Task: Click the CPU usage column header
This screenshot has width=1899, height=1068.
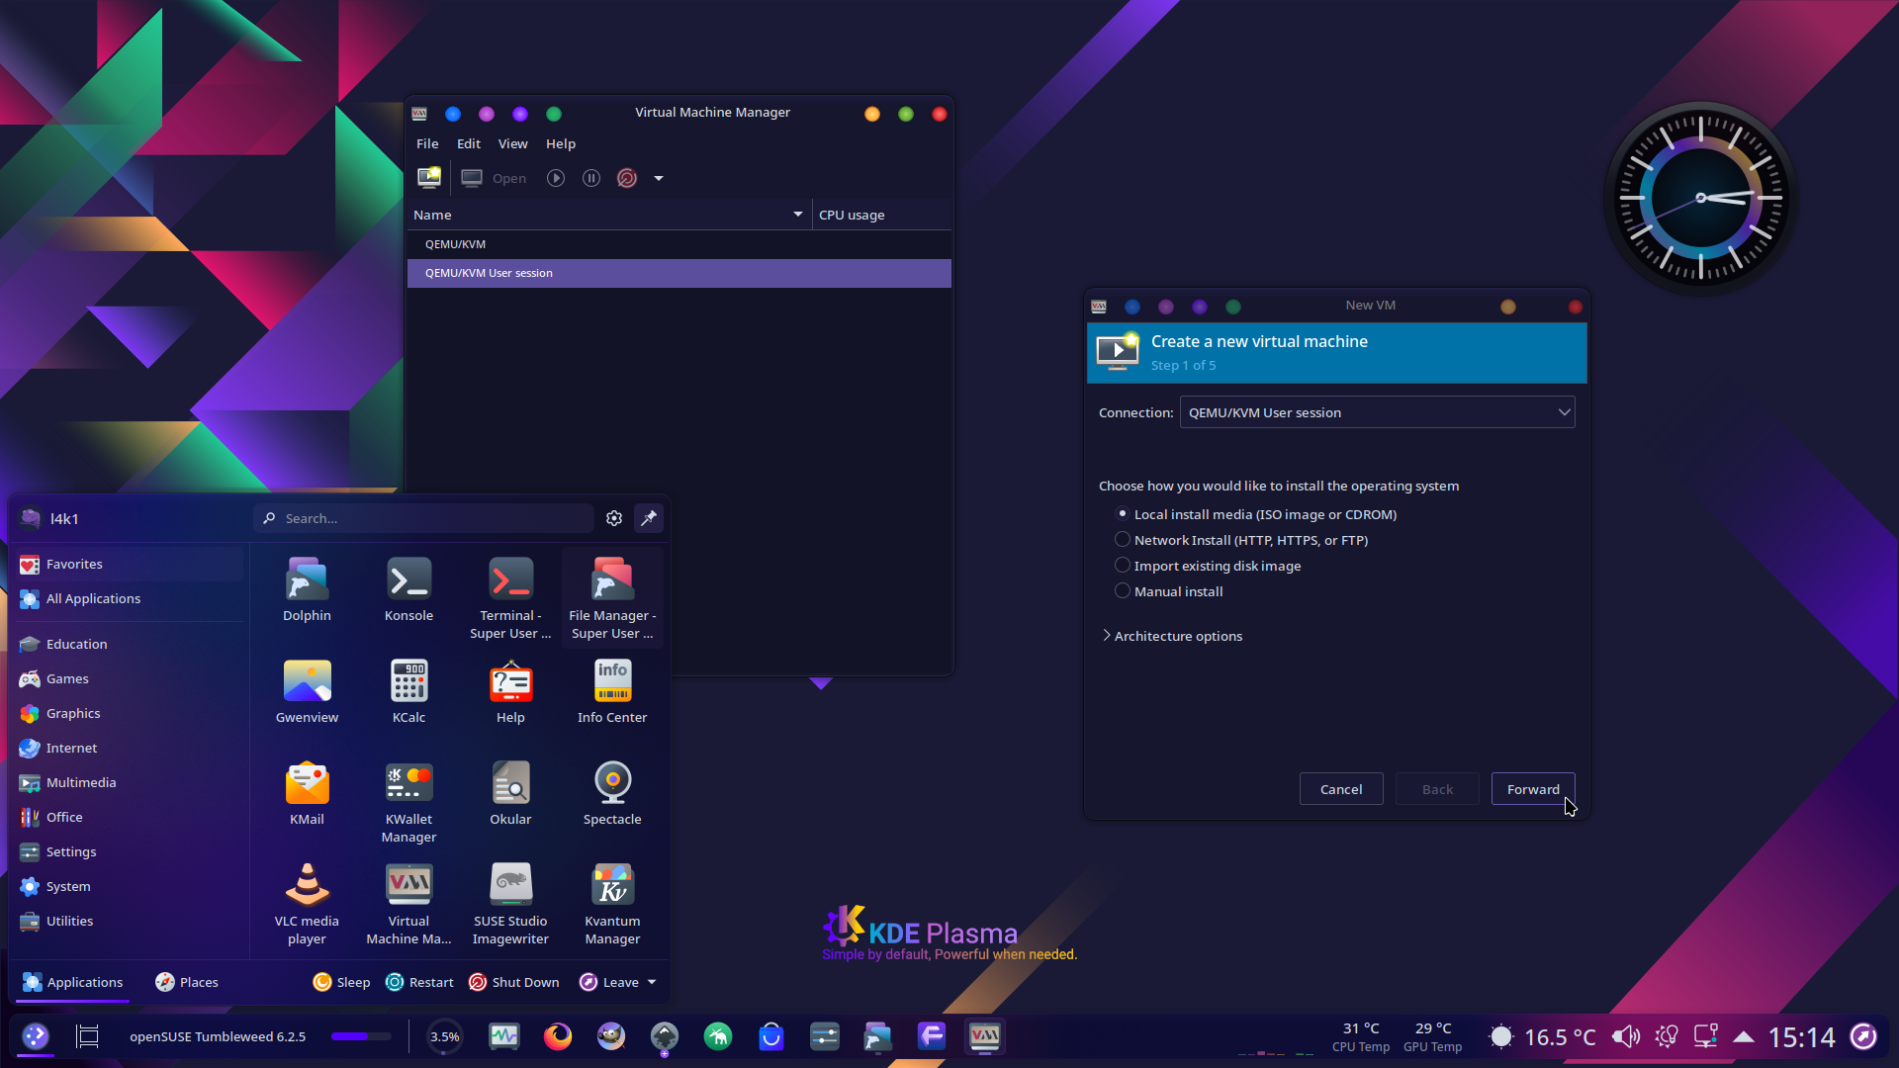Action: coord(881,215)
